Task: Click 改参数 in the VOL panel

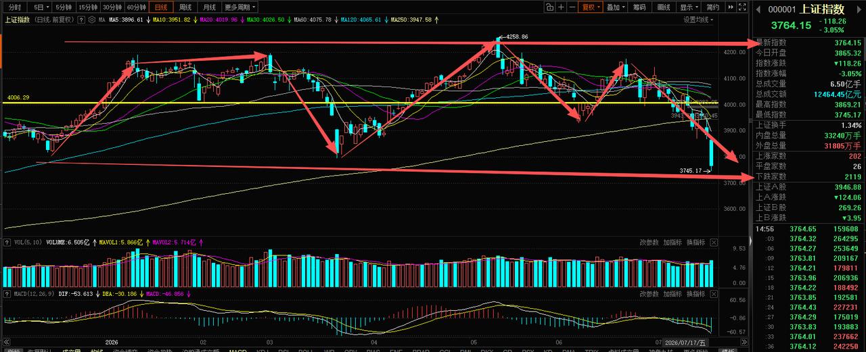Action: click(649, 242)
